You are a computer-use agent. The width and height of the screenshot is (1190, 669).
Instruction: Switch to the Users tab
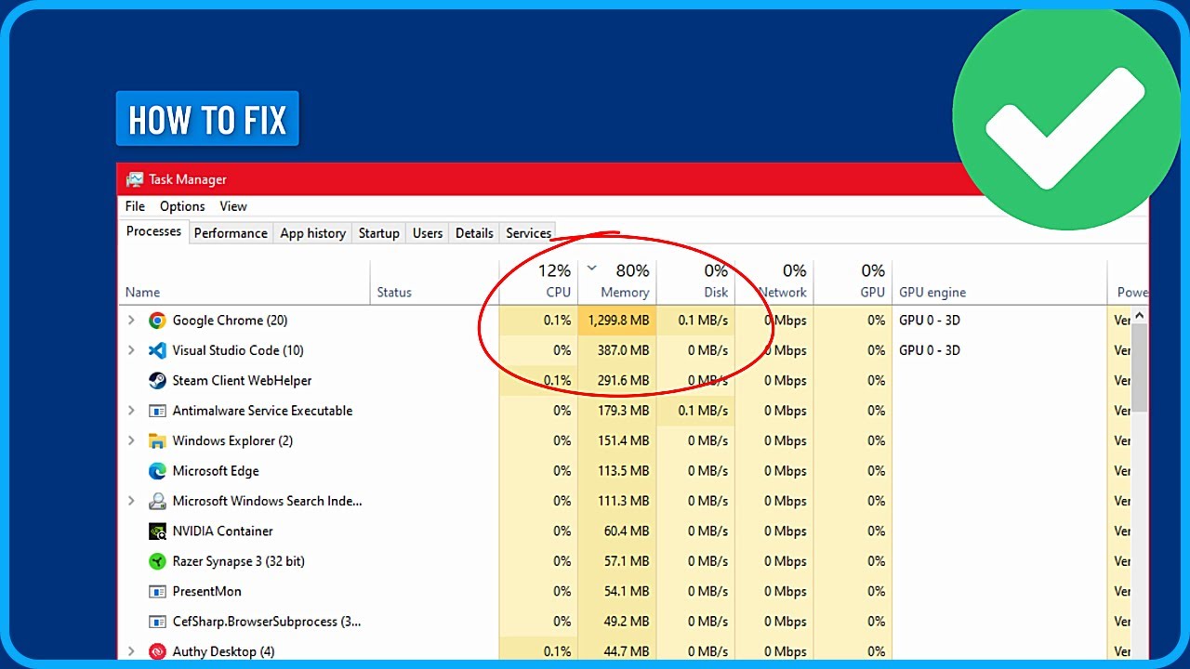coord(428,233)
